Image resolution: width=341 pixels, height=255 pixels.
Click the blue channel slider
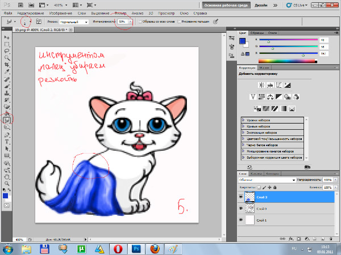(x=288, y=53)
